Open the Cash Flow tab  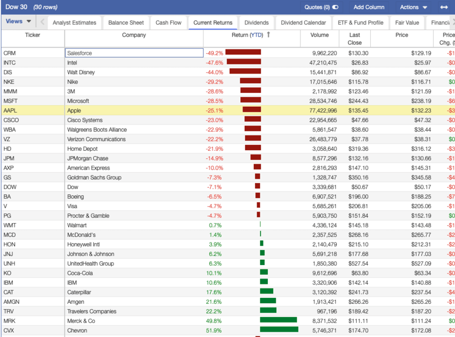168,23
